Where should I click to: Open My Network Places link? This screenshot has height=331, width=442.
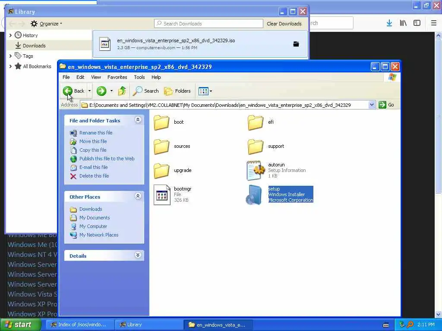coord(99,235)
